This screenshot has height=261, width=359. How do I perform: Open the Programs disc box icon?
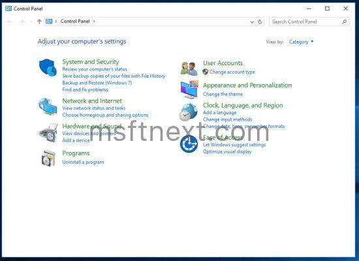48,158
